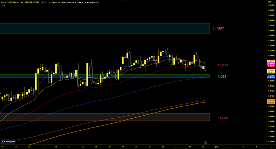The width and height of the screenshot is (276, 149).
Task: Click the Şub month marker on time axis
Action: point(216,147)
